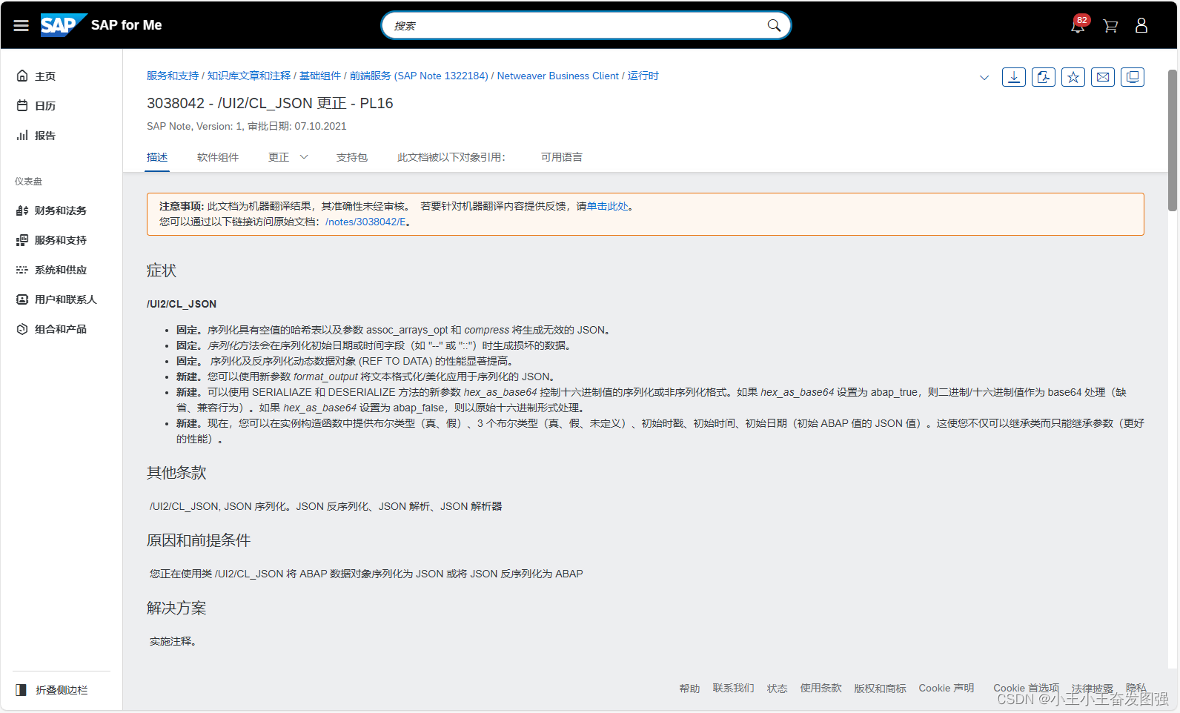Go to 主页 in sidebar
This screenshot has width=1180, height=713.
(45, 76)
